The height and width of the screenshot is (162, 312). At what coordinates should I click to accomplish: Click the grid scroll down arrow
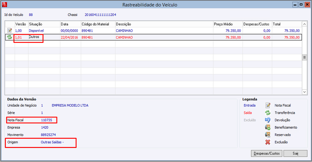(x=305, y=92)
